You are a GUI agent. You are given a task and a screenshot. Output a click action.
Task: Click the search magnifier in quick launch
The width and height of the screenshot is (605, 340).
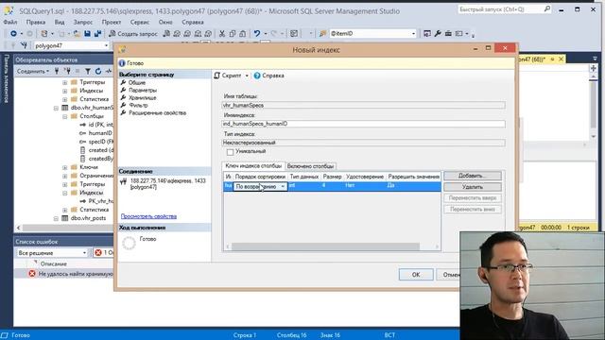click(x=547, y=8)
